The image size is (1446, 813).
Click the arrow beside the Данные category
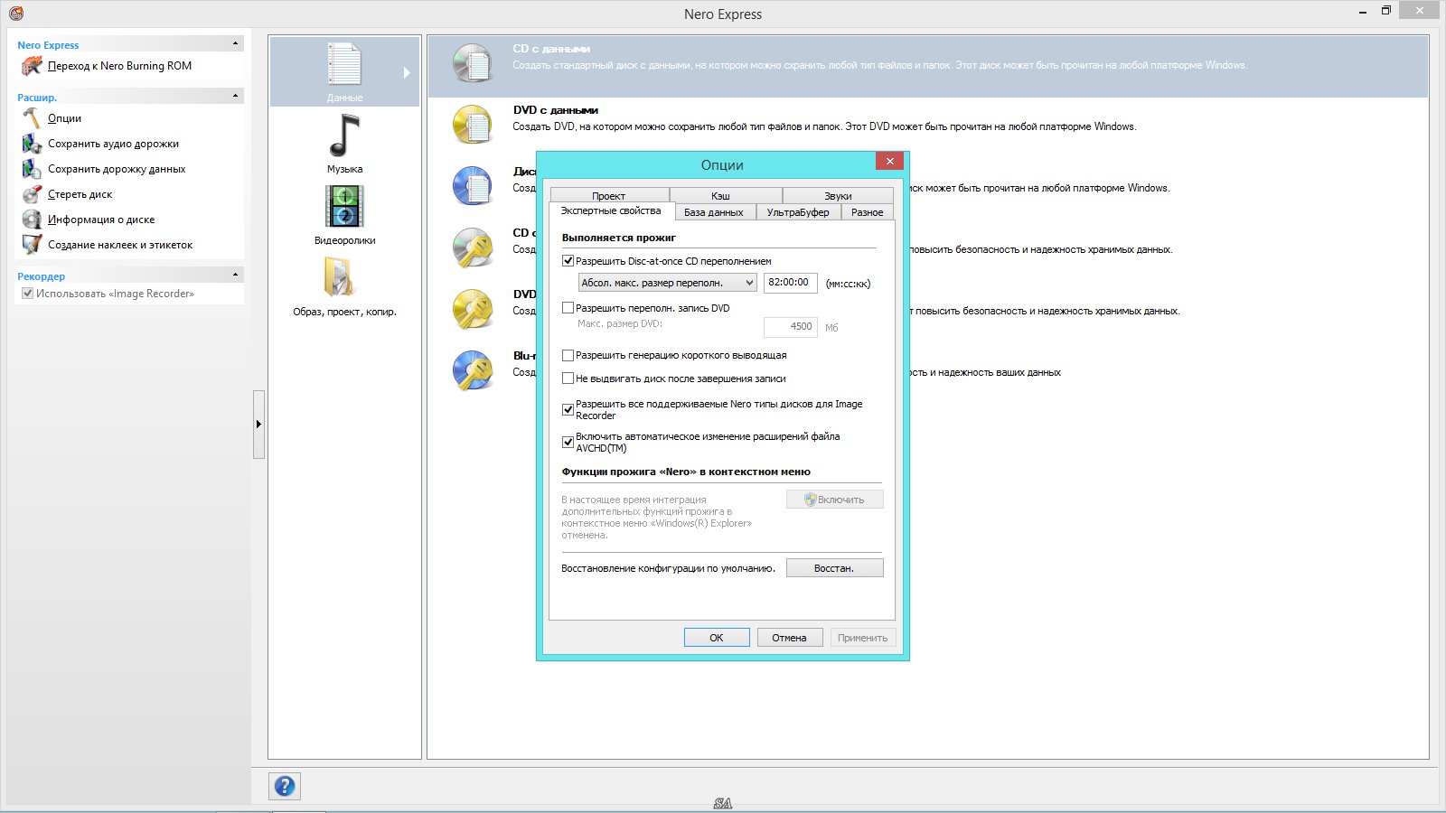407,72
